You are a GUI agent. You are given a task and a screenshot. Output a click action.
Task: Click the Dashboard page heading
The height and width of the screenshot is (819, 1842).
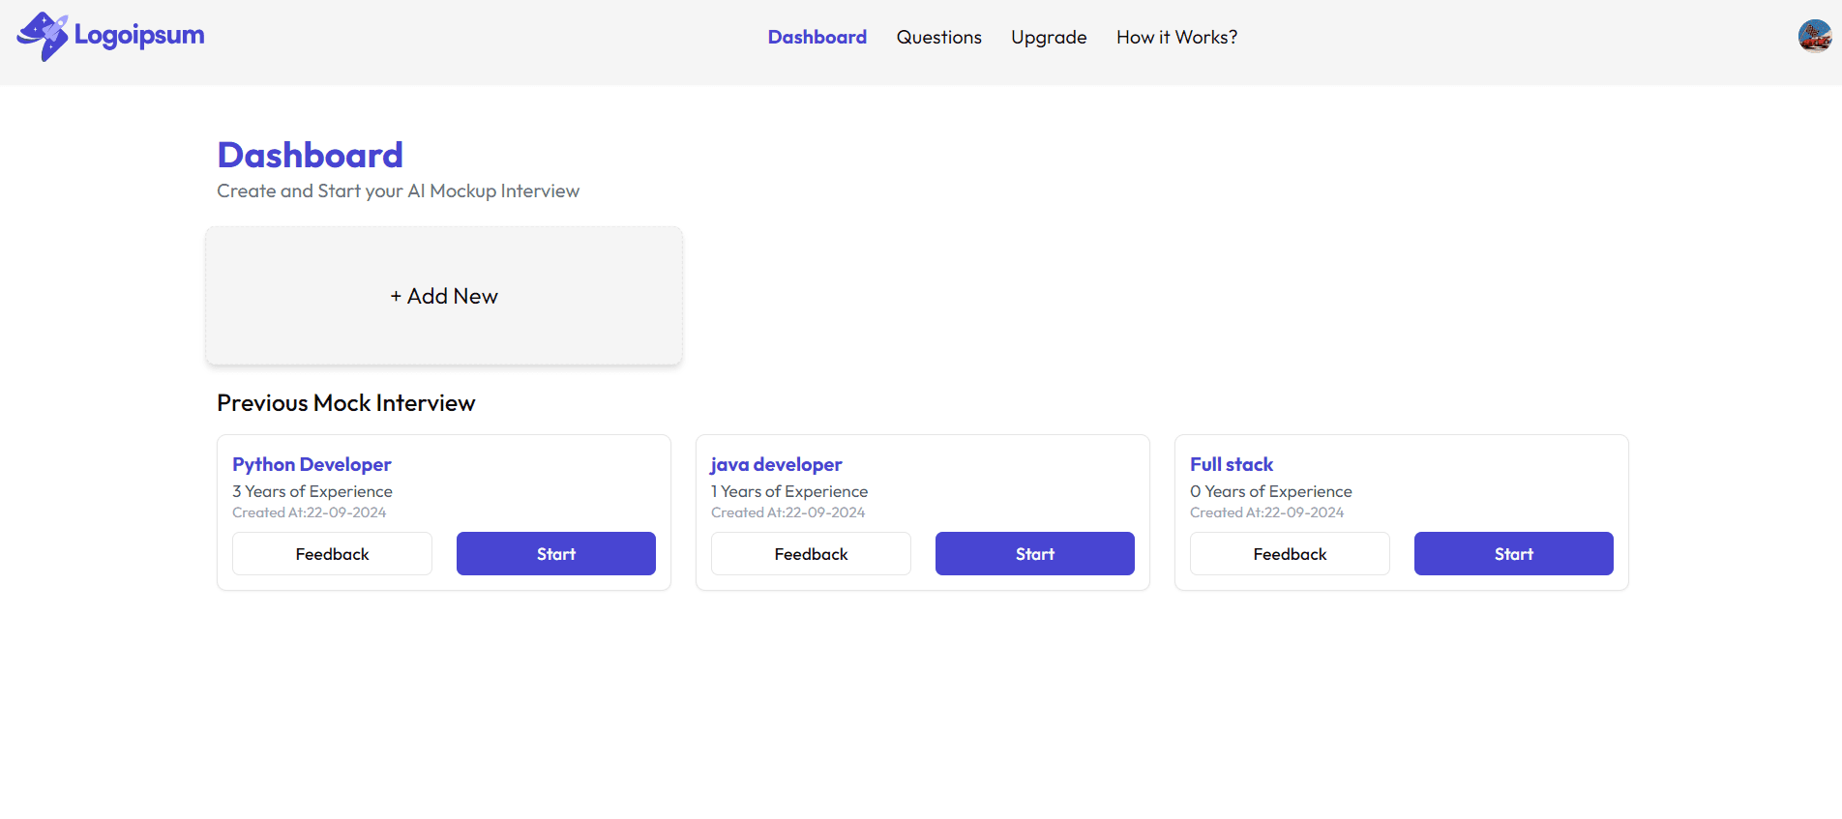coord(310,155)
